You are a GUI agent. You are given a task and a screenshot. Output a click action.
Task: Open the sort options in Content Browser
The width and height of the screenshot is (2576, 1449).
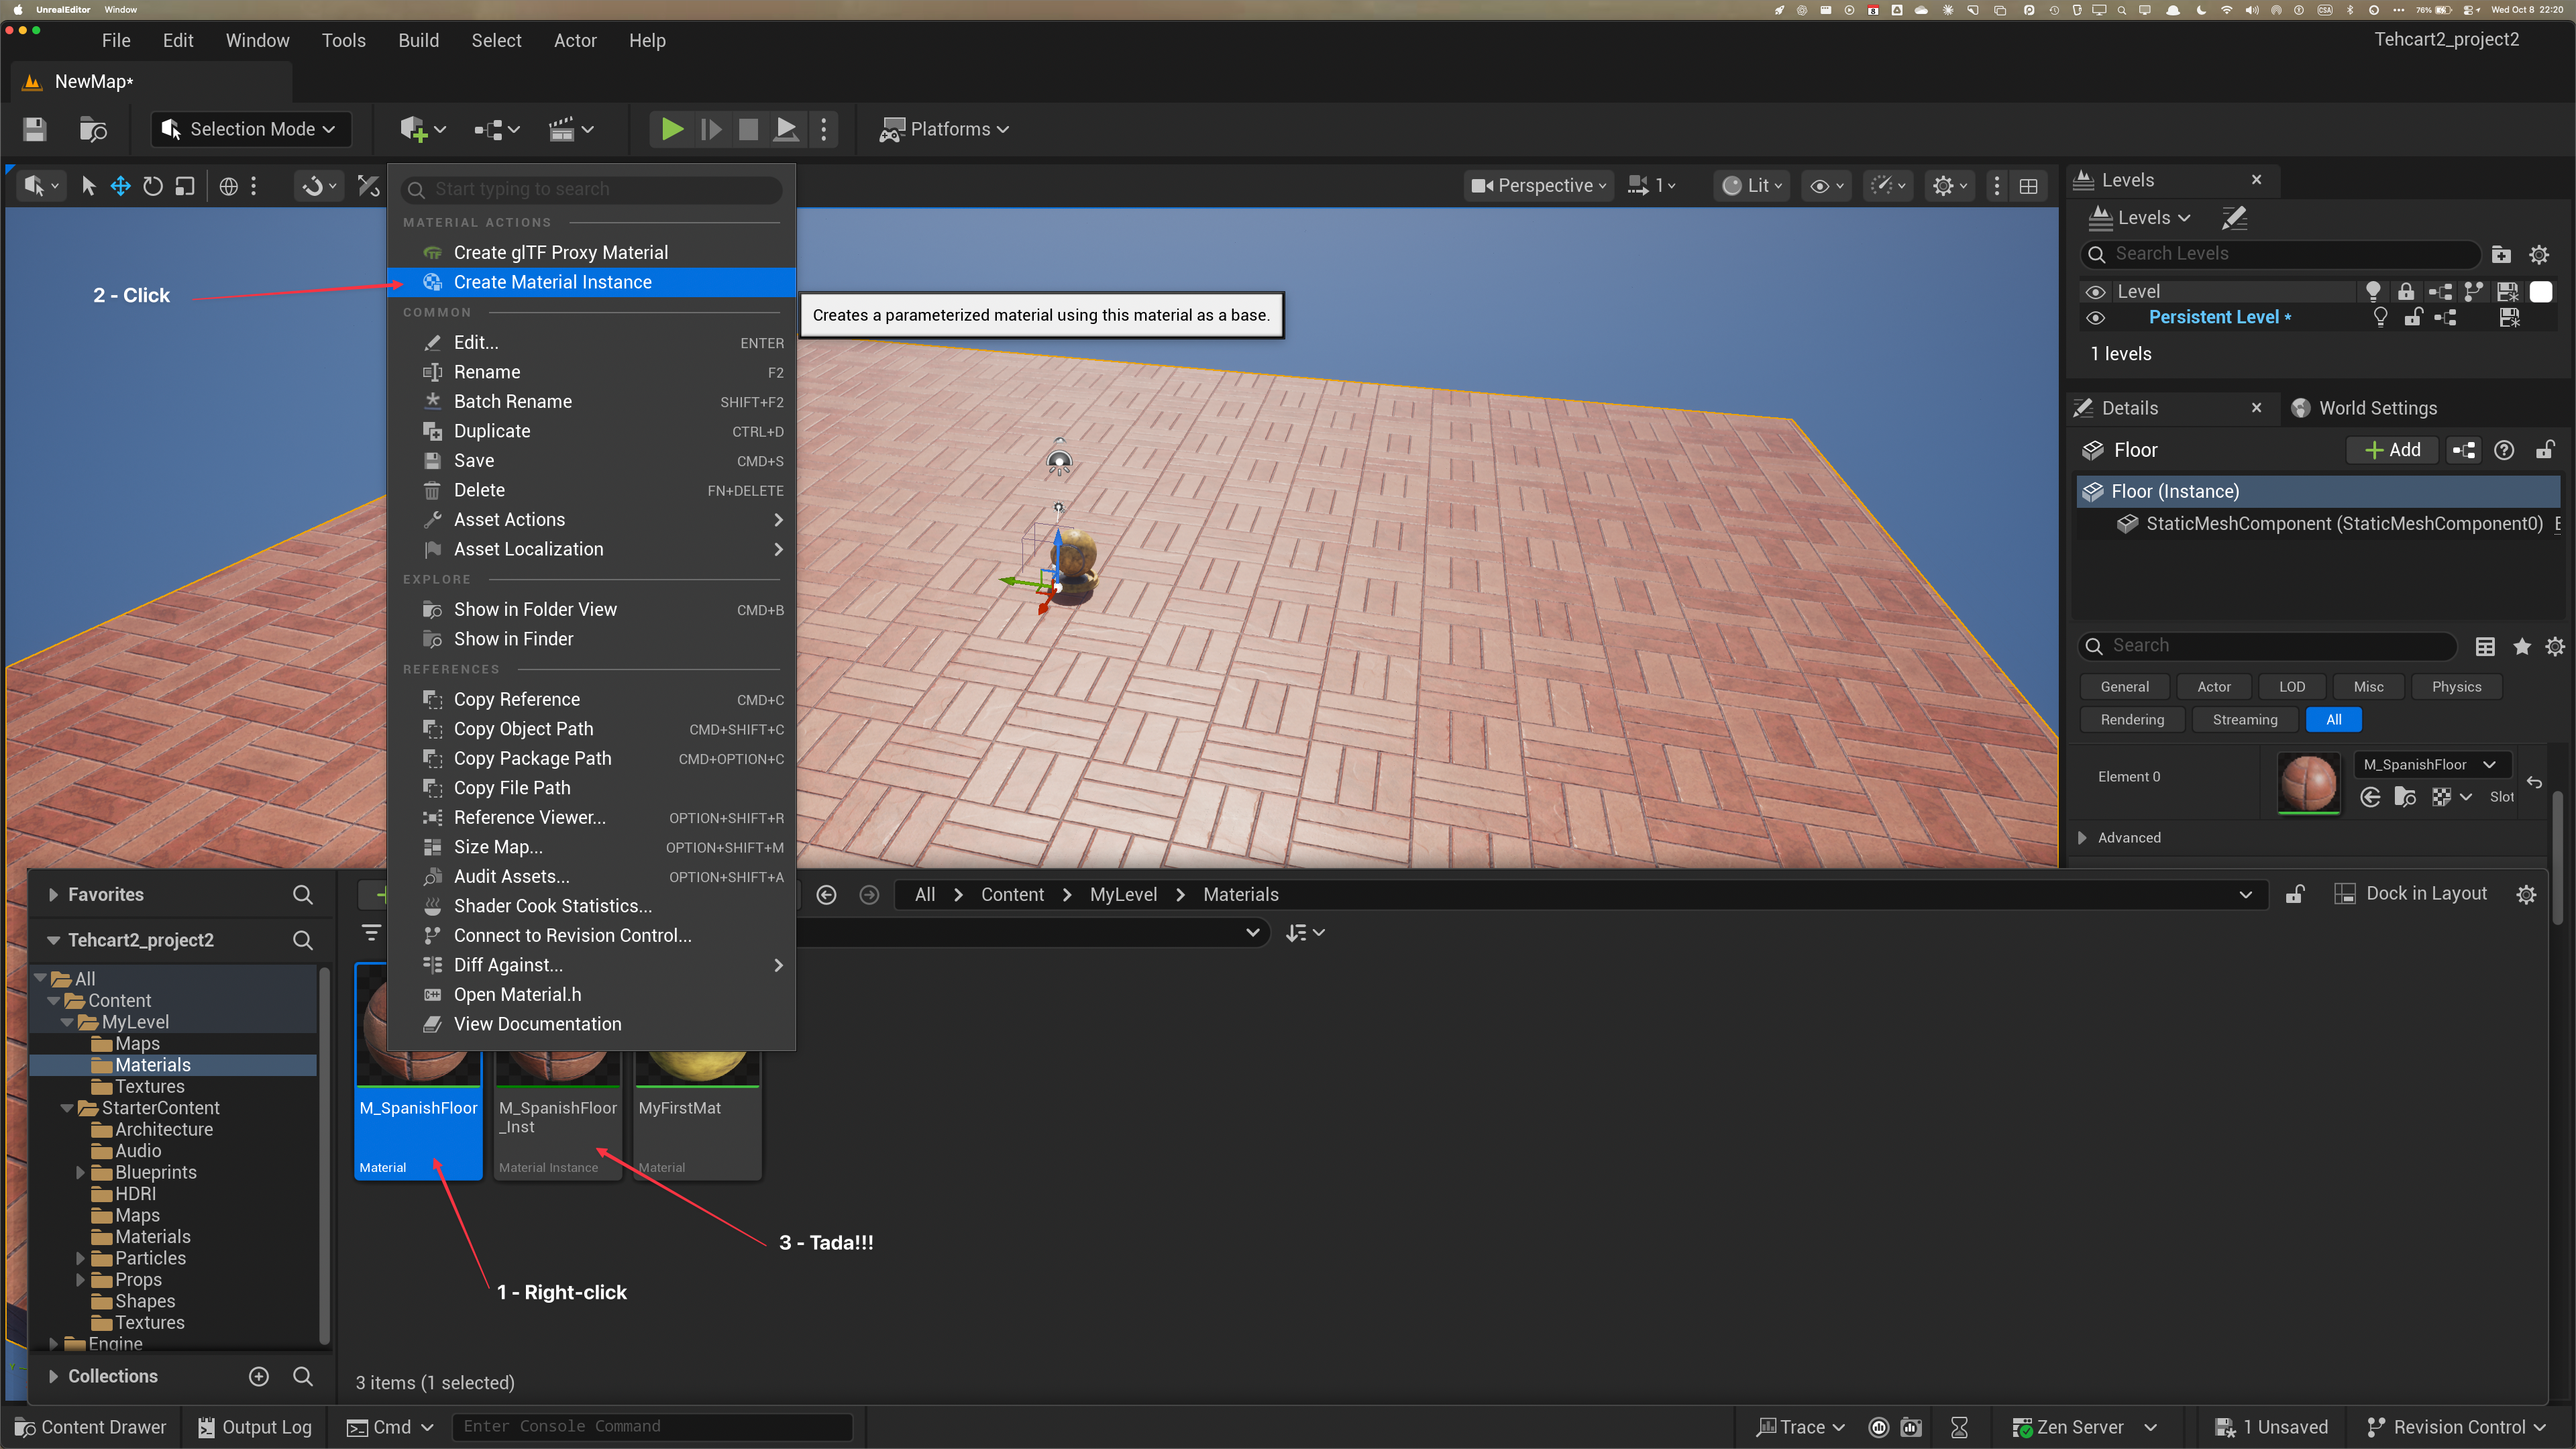(1304, 933)
